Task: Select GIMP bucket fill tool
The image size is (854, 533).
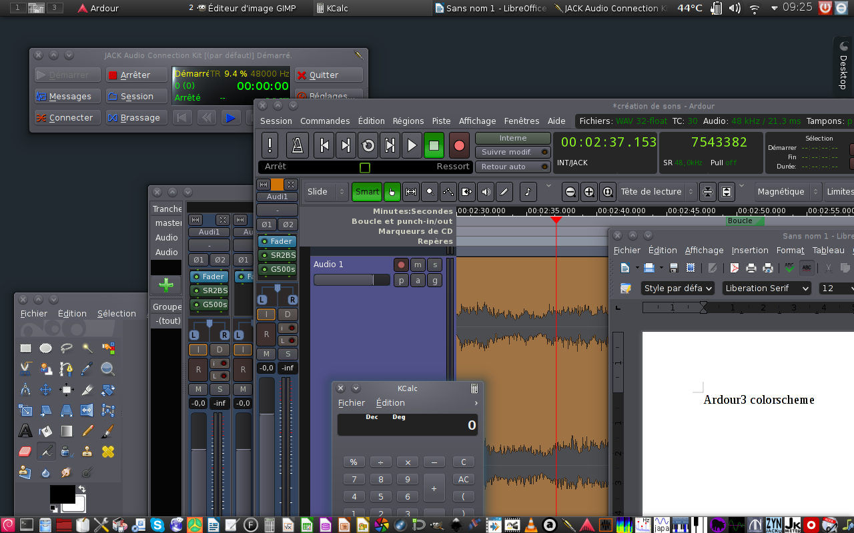Action: tap(46, 431)
